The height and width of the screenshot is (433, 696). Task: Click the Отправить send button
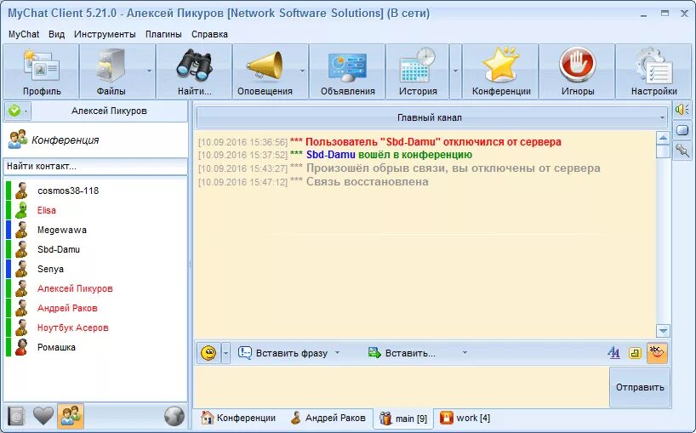(x=640, y=387)
